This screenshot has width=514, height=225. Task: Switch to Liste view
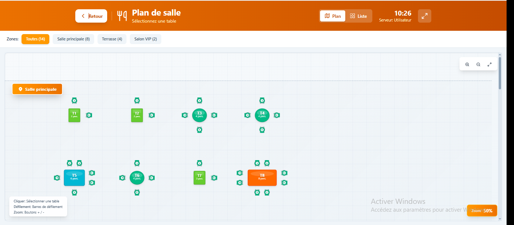tap(359, 16)
